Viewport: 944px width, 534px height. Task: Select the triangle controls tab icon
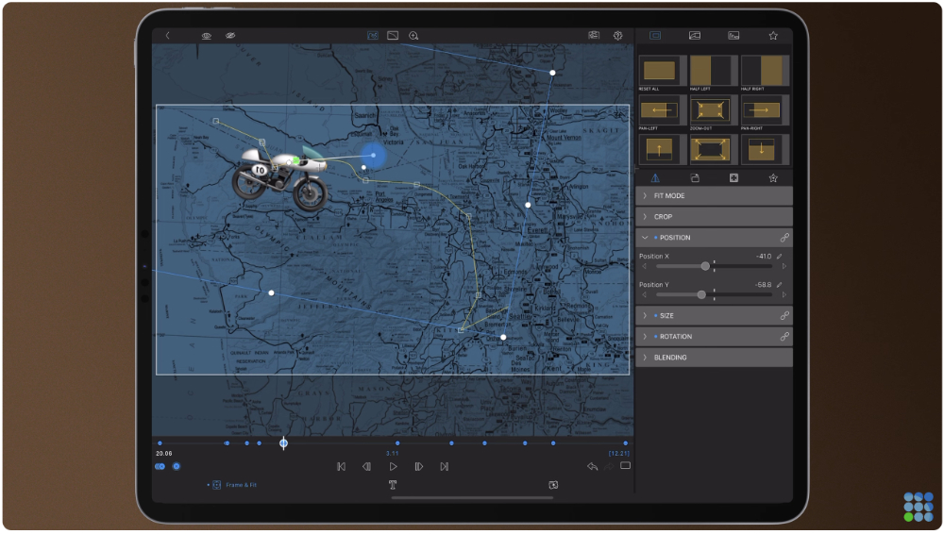coord(655,178)
